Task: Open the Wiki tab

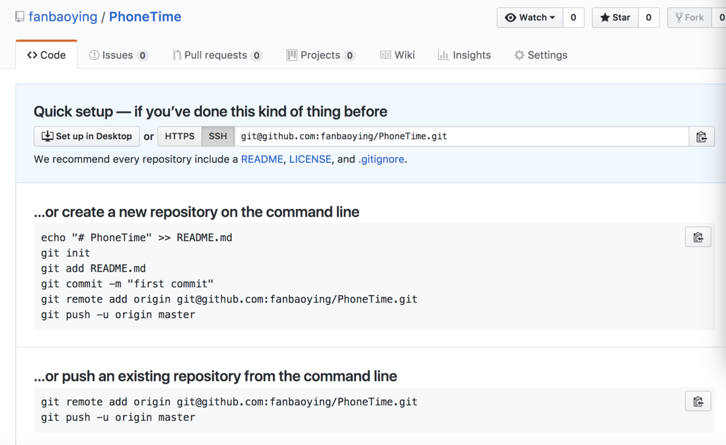Action: tap(398, 55)
